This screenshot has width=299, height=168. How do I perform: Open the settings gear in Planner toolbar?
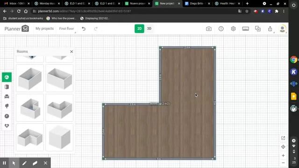tap(233, 29)
